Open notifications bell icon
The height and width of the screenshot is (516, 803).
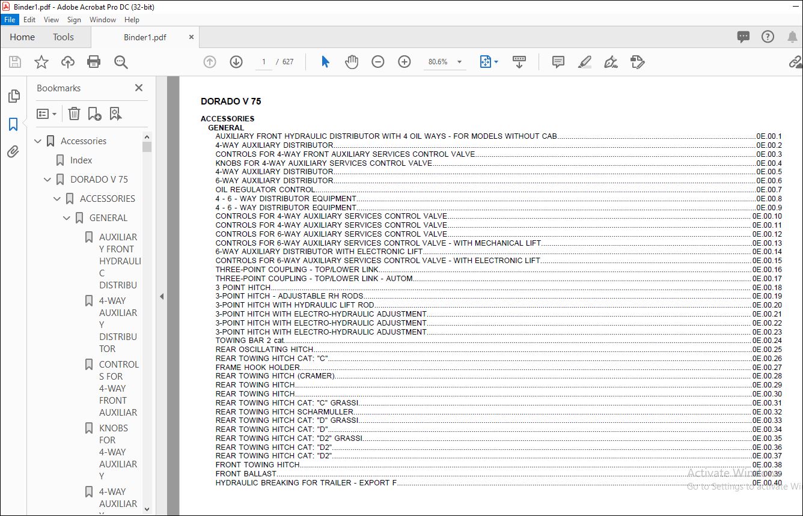793,37
